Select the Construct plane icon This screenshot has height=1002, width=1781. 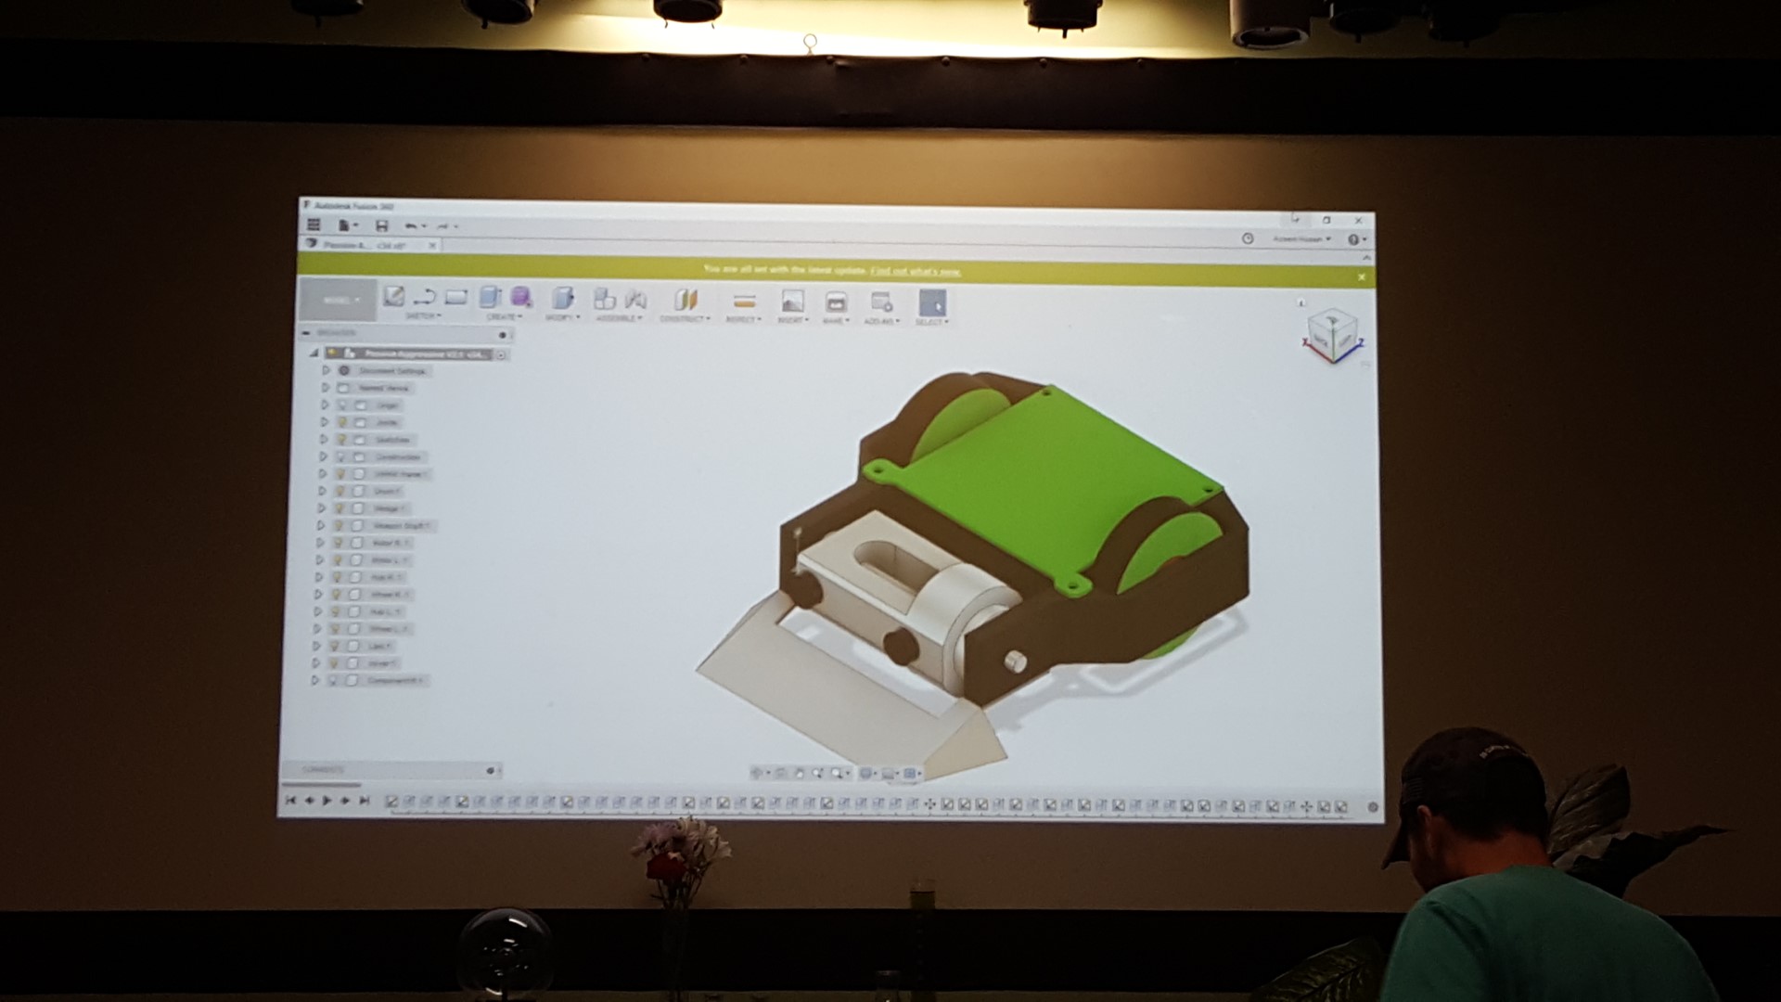coord(685,300)
